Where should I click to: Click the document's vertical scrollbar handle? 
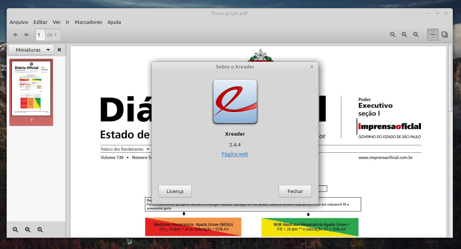(451, 78)
